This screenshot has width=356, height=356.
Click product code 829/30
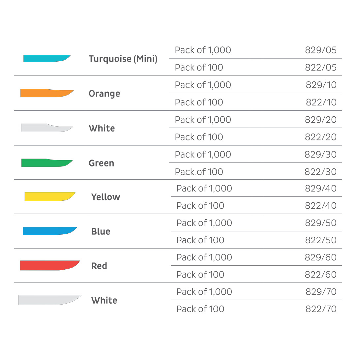[320, 154]
